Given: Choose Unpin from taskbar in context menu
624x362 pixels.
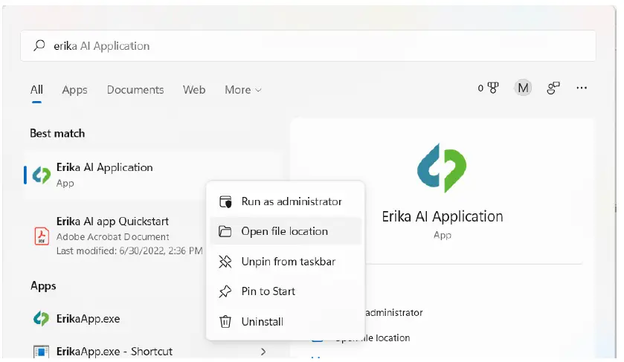Looking at the screenshot, I should coord(286,262).
